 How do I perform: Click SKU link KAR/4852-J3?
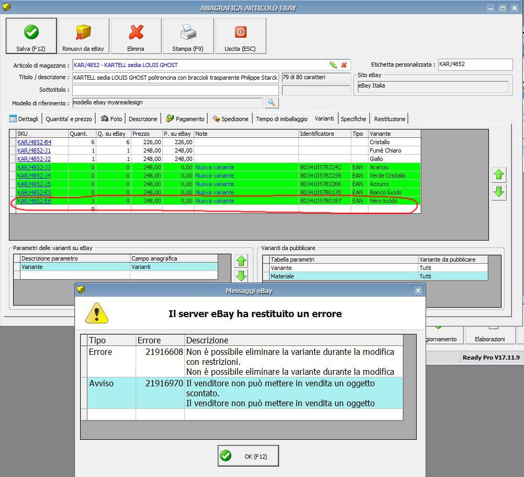point(34,167)
